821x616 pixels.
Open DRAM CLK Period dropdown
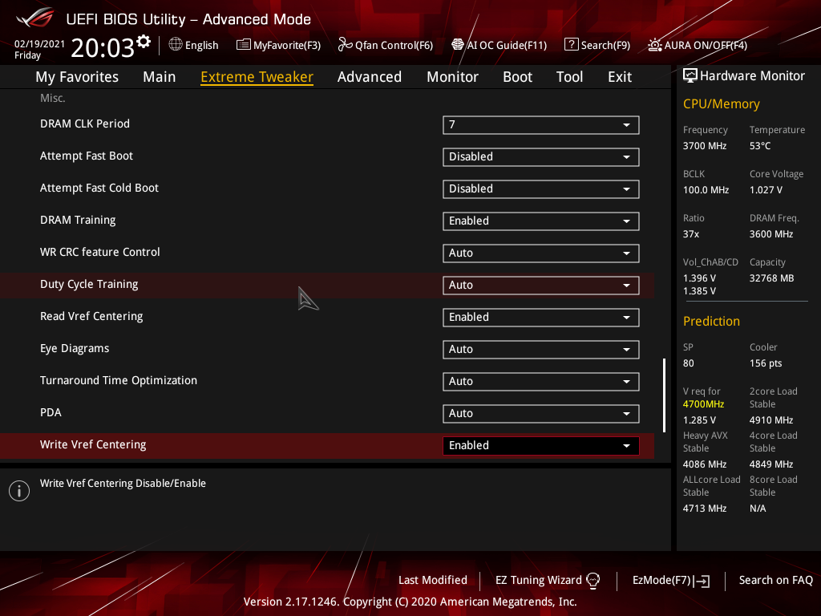tap(541, 125)
